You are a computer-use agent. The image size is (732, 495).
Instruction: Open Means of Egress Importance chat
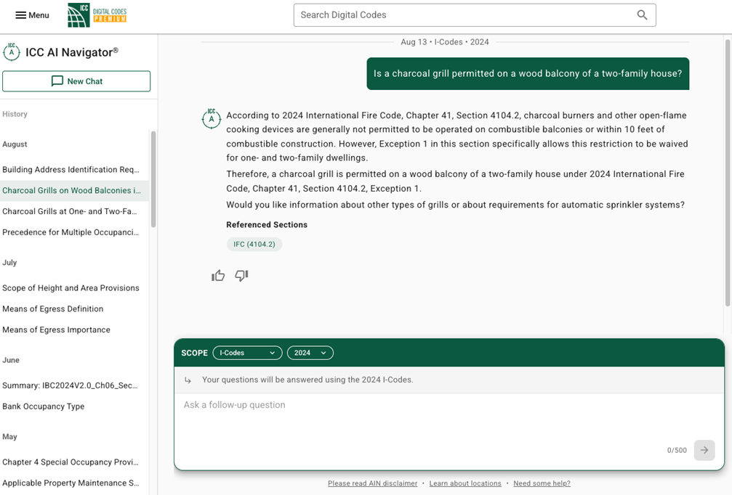(x=57, y=330)
